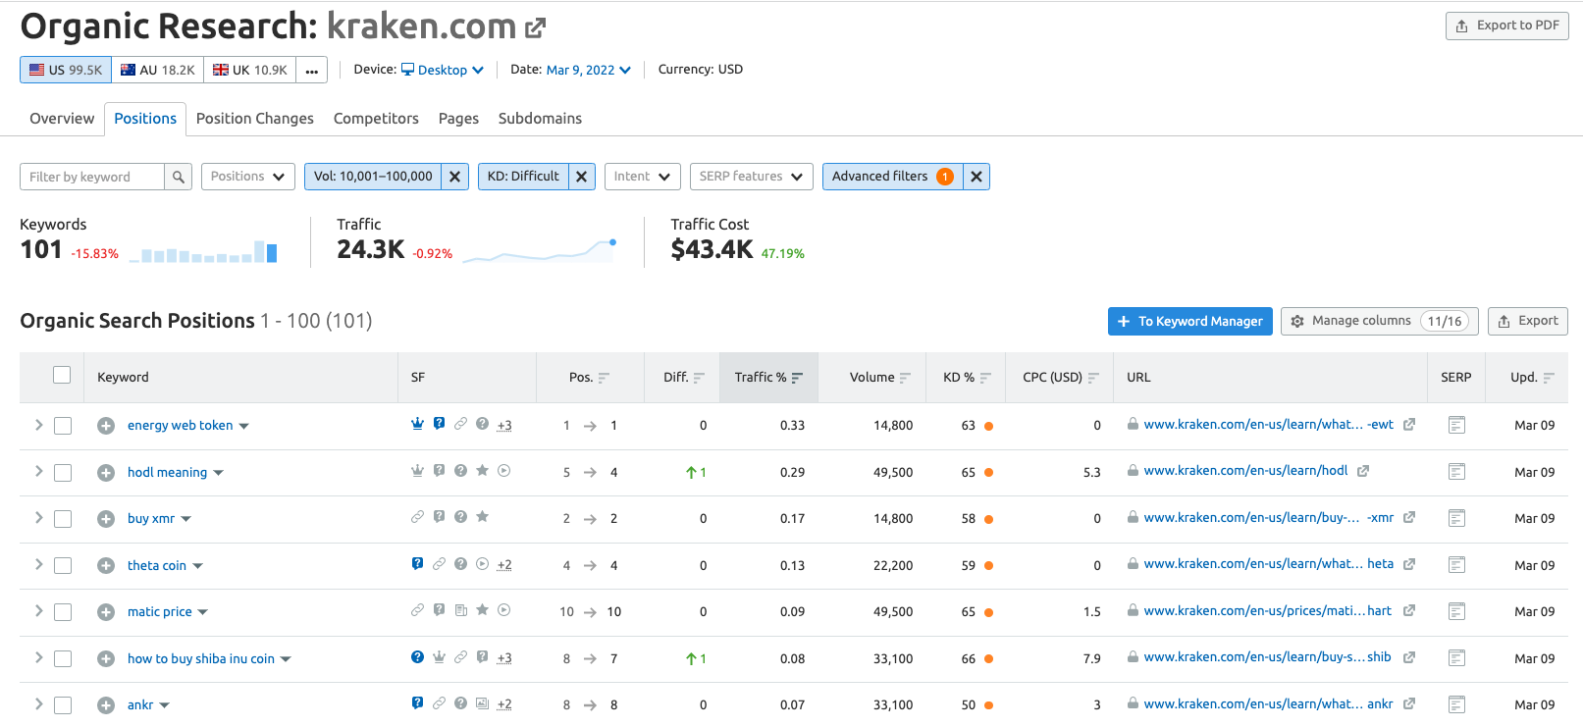Open the Date Mar 9, 2022 dropdown
Image resolution: width=1583 pixels, height=727 pixels.
(589, 70)
